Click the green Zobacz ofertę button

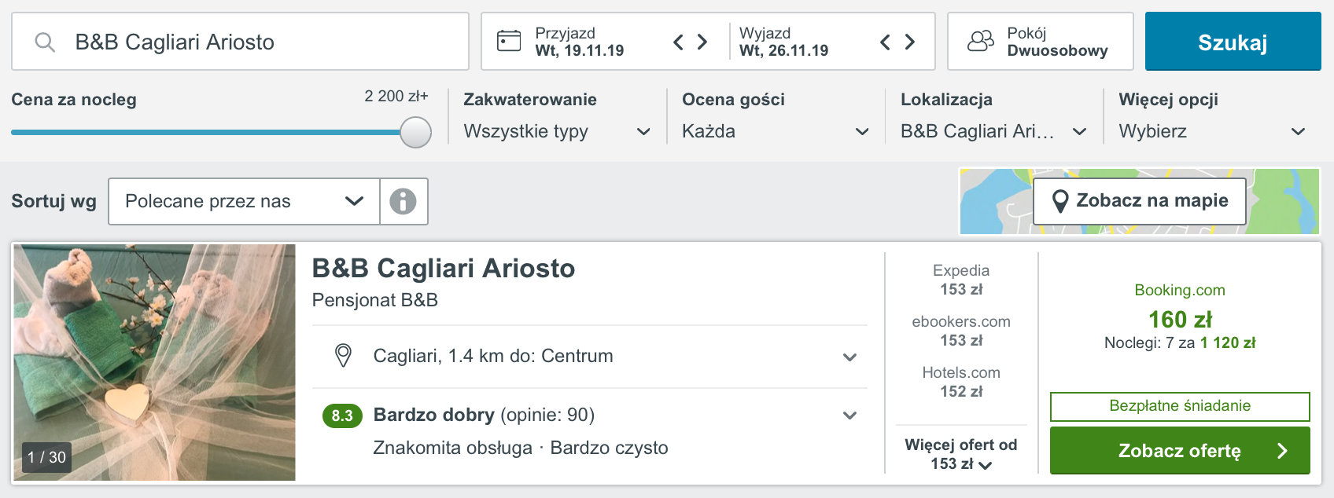pos(1180,450)
